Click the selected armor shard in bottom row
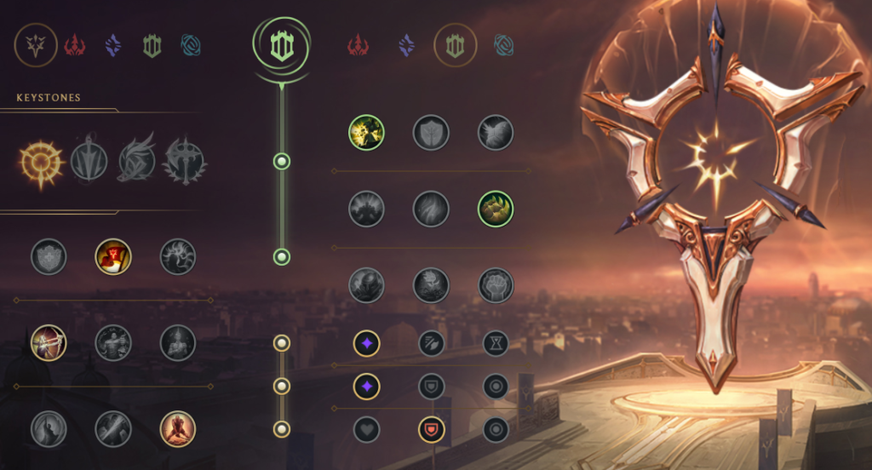 click(431, 429)
